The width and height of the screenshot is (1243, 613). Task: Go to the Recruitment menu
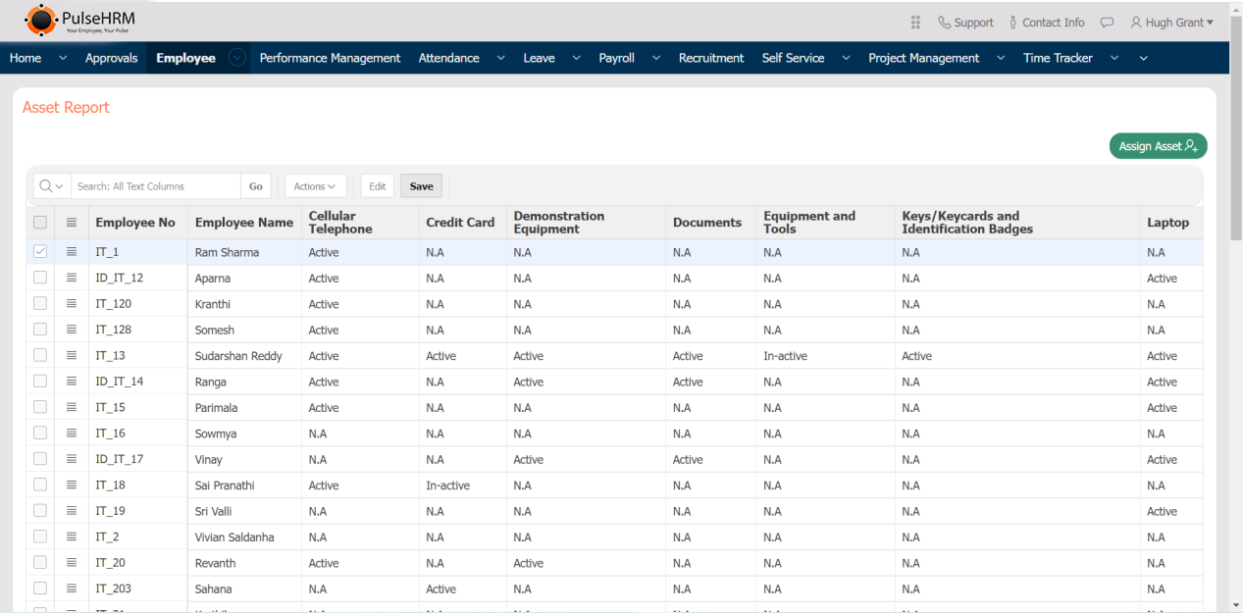(710, 58)
